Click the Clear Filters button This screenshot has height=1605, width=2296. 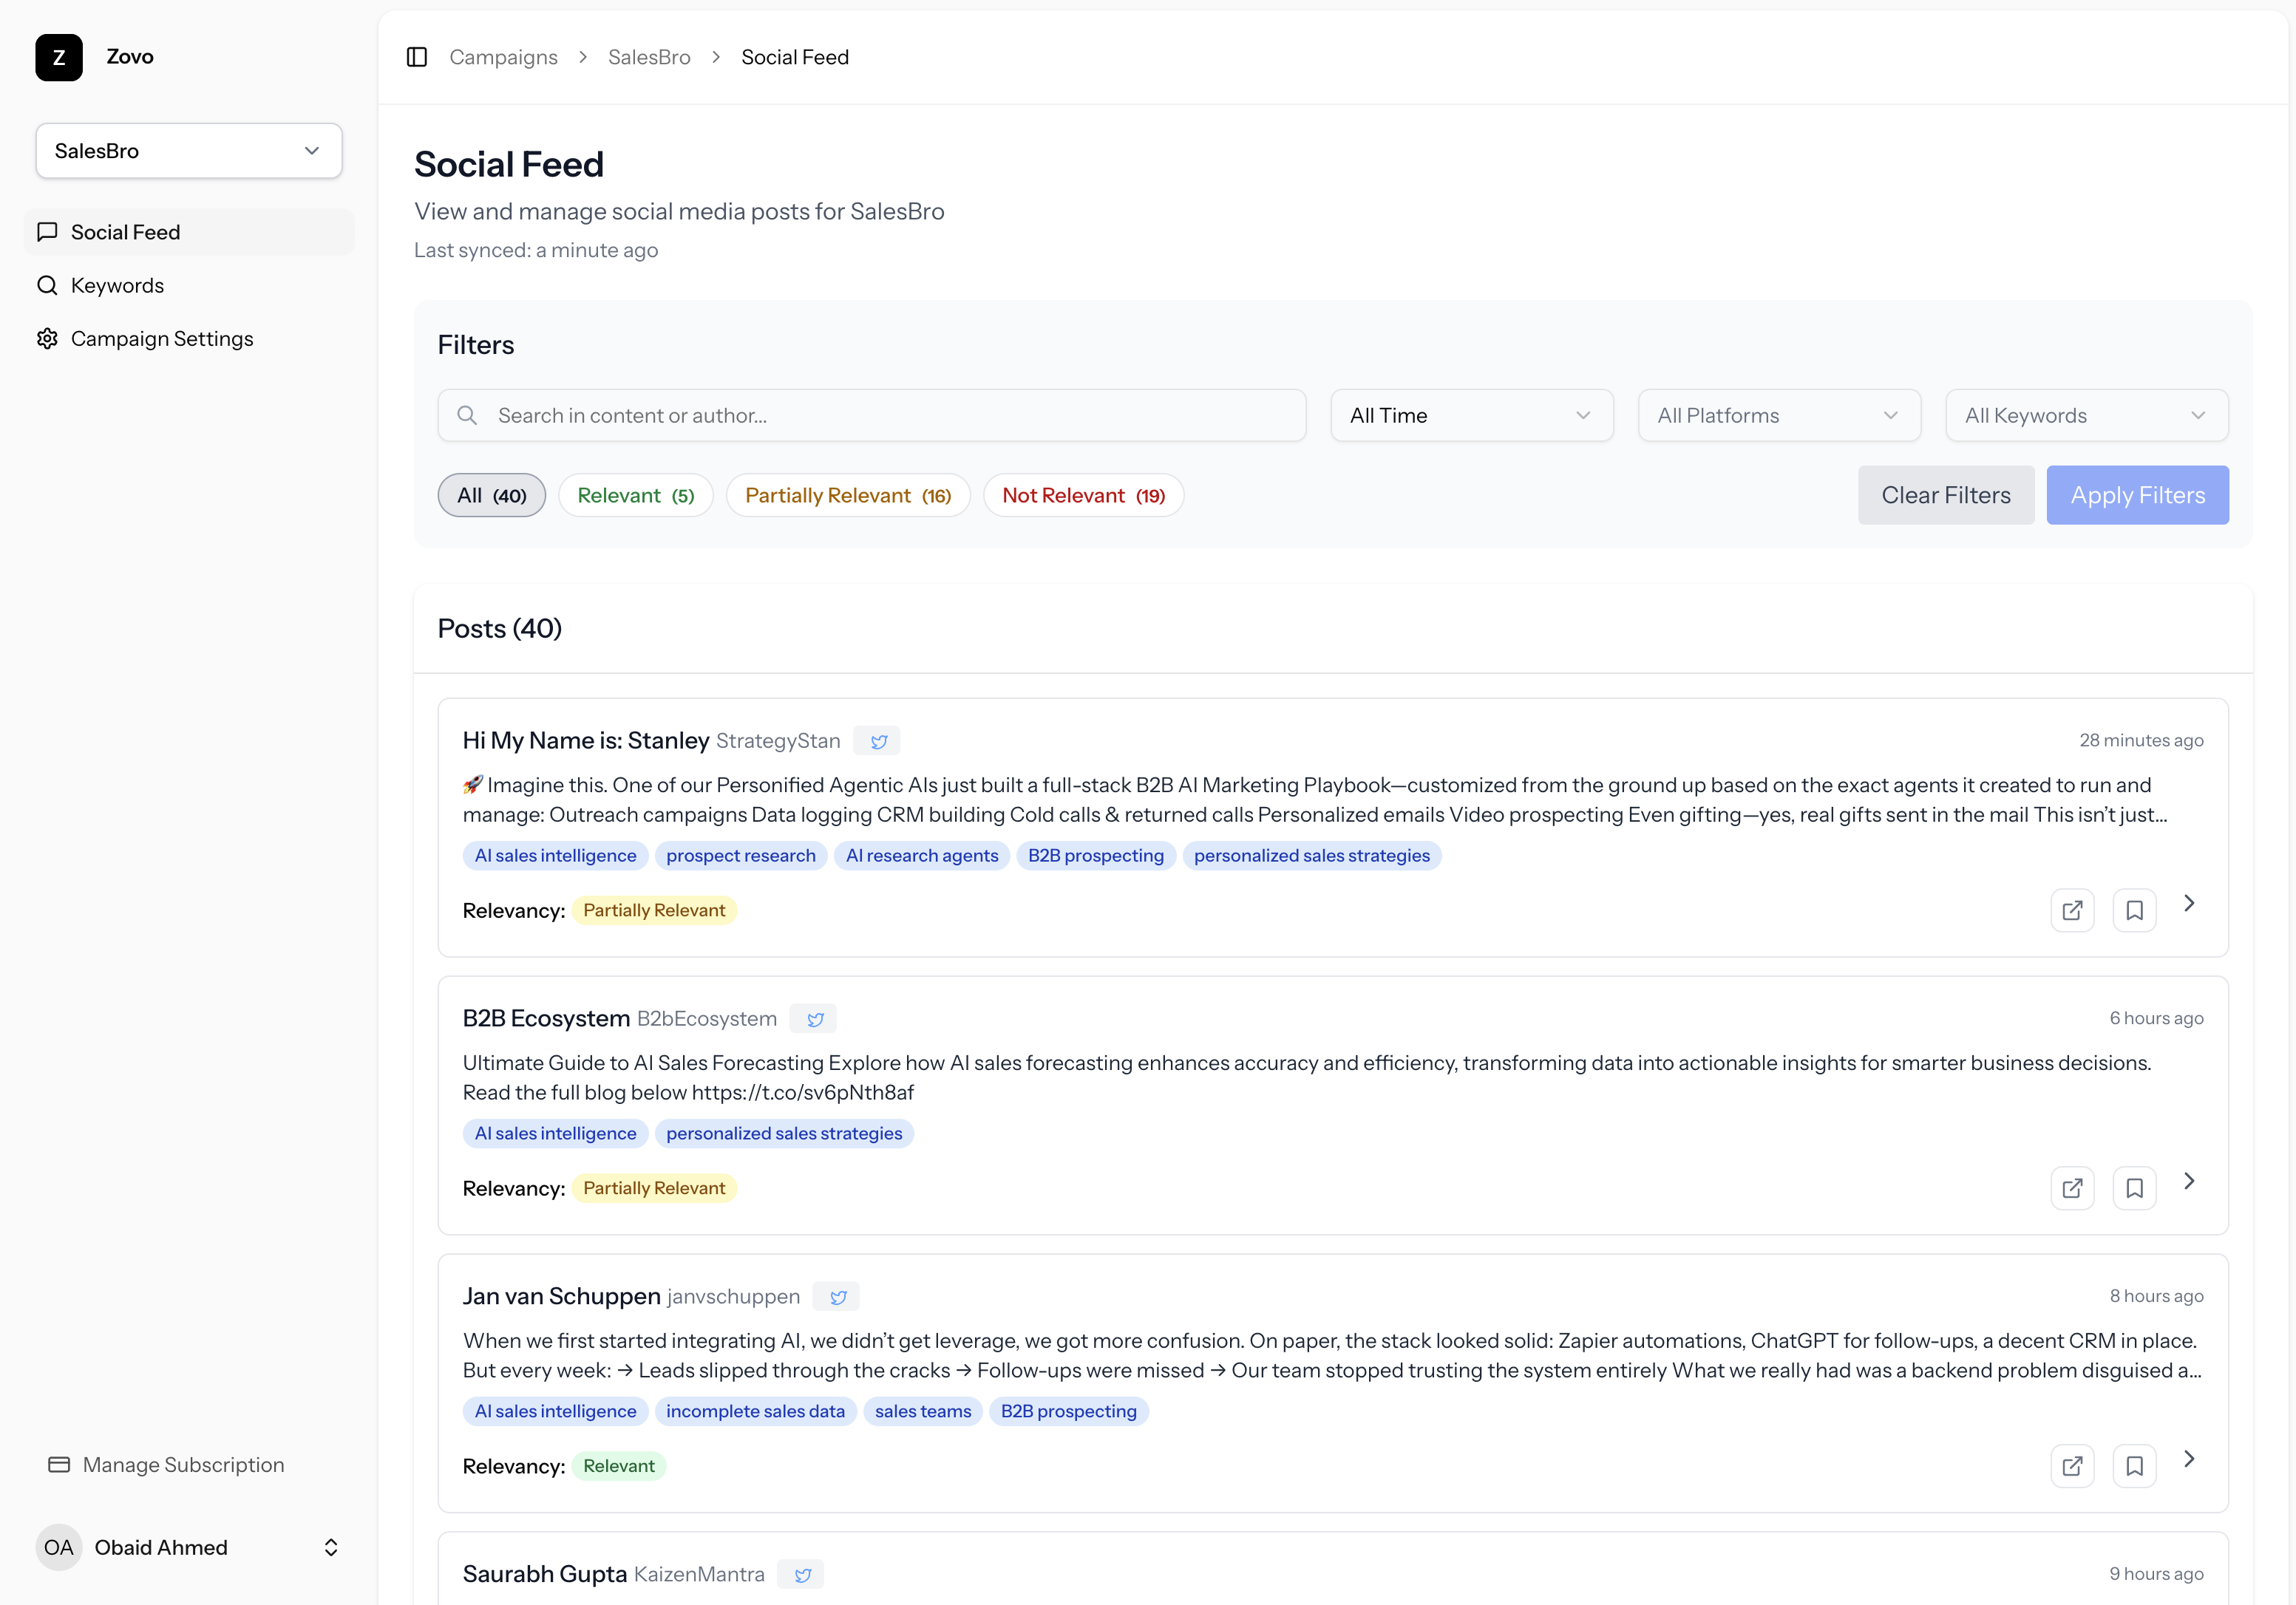[x=1945, y=496]
